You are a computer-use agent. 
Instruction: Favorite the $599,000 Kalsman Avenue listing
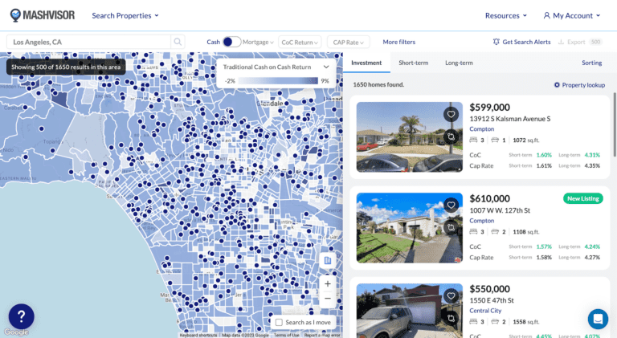[x=452, y=115]
